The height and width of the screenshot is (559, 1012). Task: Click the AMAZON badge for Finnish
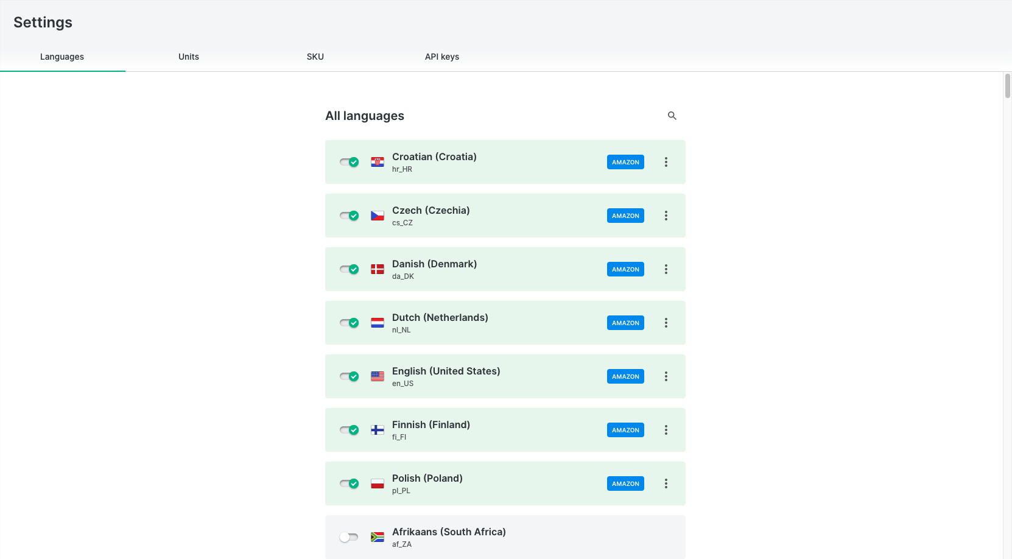click(x=625, y=430)
